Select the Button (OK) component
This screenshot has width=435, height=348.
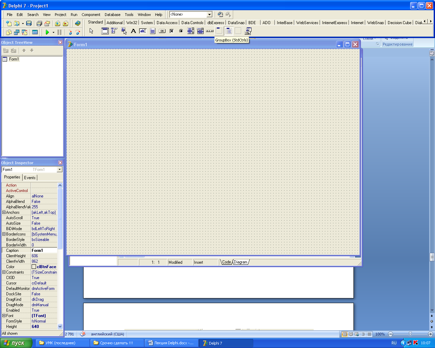[x=162, y=31]
